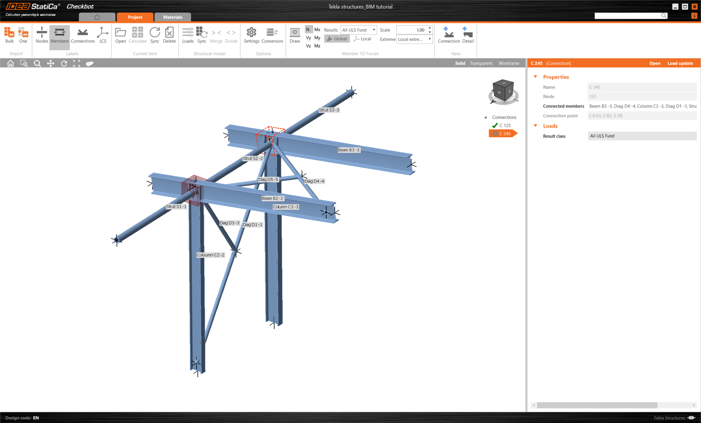This screenshot has width=701, height=423.
Task: Open the All ULS Fund results dropdown
Action: 358,30
